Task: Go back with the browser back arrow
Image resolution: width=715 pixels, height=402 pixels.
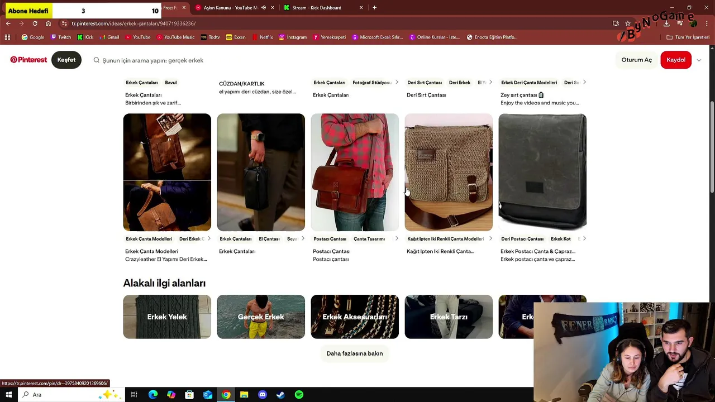Action: (x=8, y=23)
